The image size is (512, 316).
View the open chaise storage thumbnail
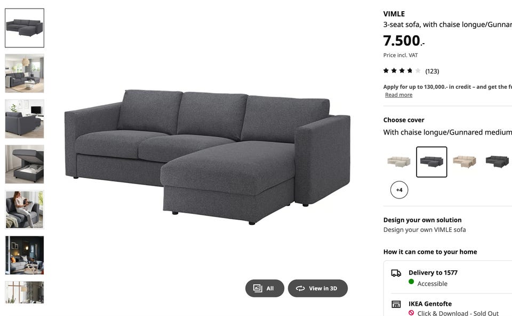(x=25, y=164)
